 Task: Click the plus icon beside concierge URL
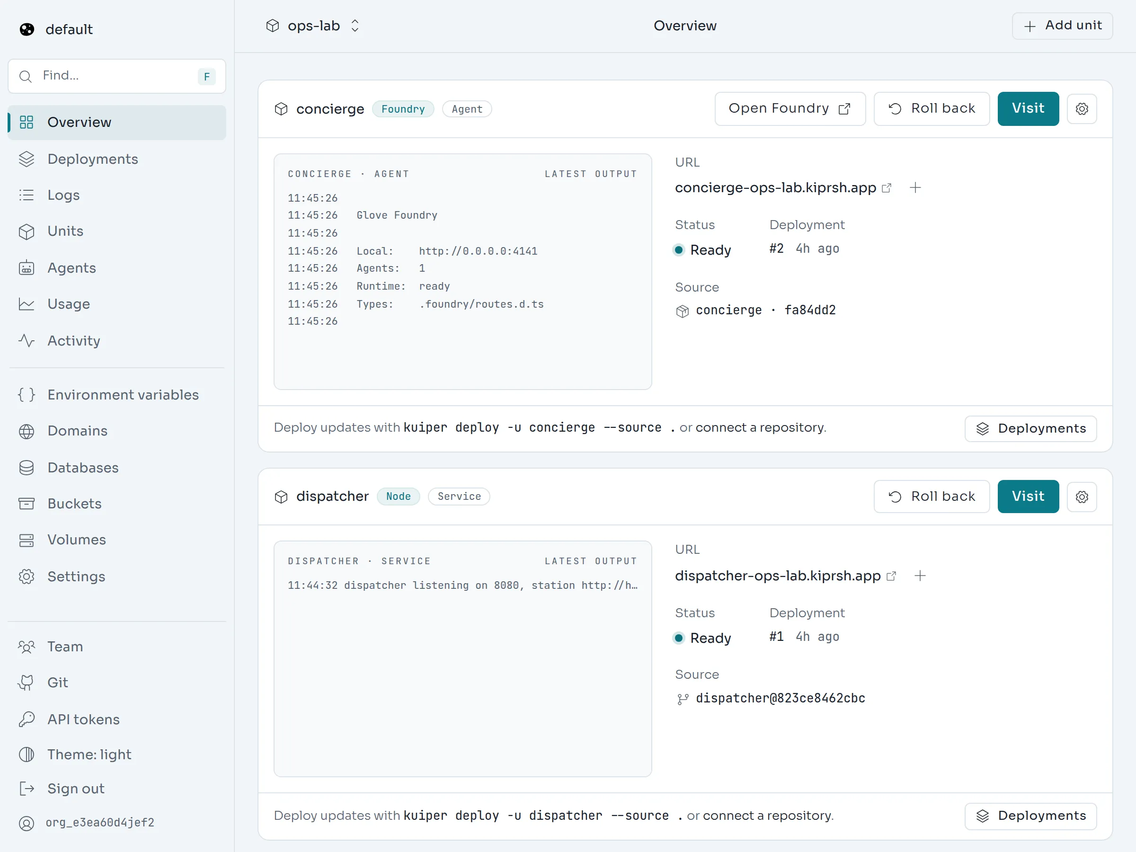coord(915,188)
